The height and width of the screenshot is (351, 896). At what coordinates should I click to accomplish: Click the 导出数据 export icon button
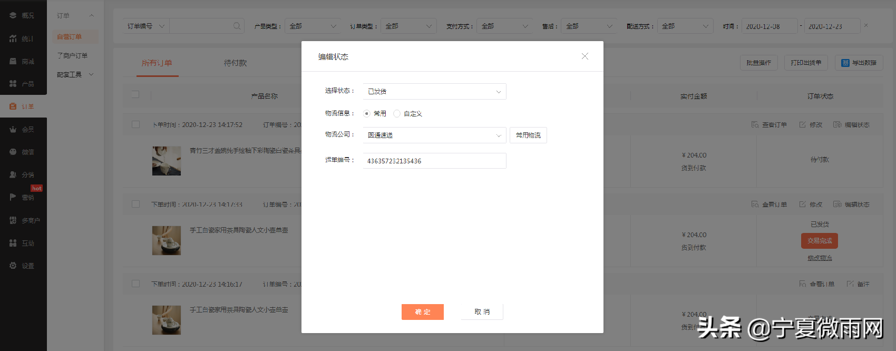pyautogui.click(x=859, y=63)
